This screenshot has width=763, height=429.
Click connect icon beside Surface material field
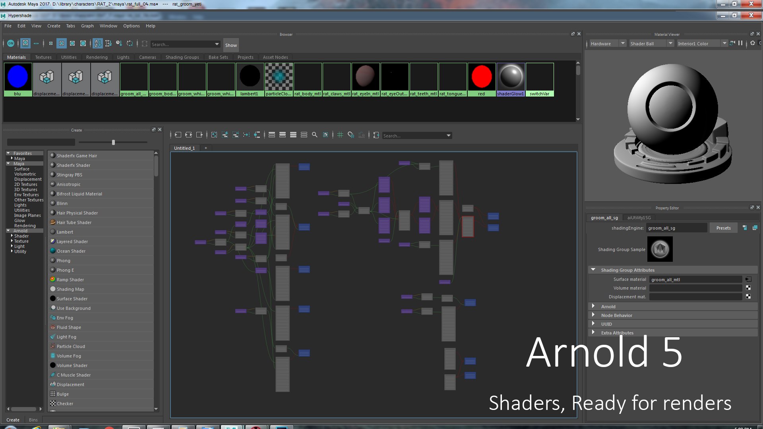click(748, 280)
